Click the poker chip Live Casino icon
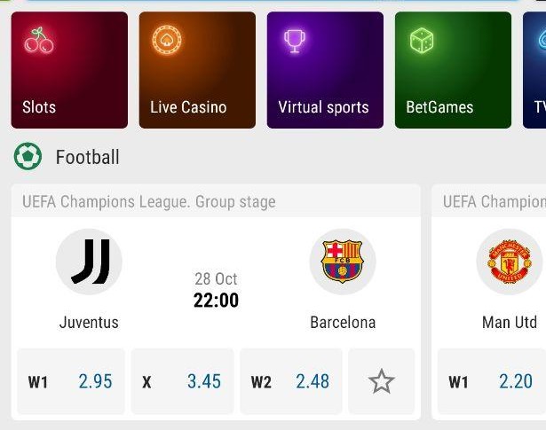Viewport: 546px width, 430px height. (167, 40)
